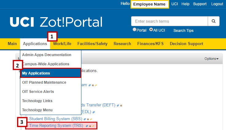Focus the Enter search terms field
Image resolution: width=226 pixels, height=130 pixels.
[x=169, y=21]
